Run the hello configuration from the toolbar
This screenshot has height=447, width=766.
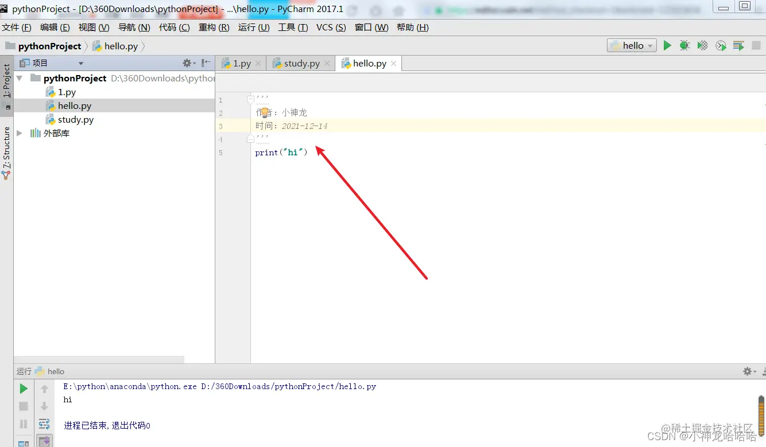click(667, 45)
